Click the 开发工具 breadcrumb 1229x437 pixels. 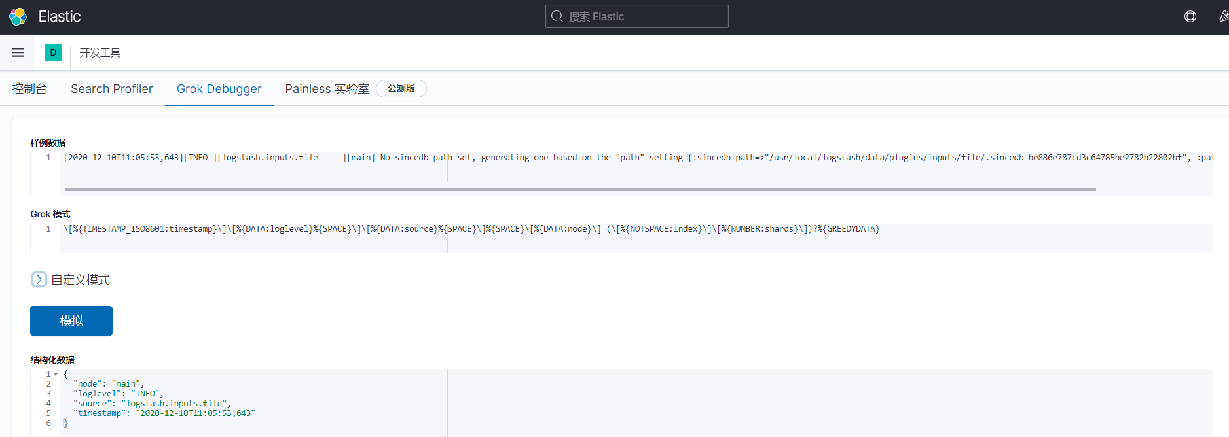[x=100, y=52]
